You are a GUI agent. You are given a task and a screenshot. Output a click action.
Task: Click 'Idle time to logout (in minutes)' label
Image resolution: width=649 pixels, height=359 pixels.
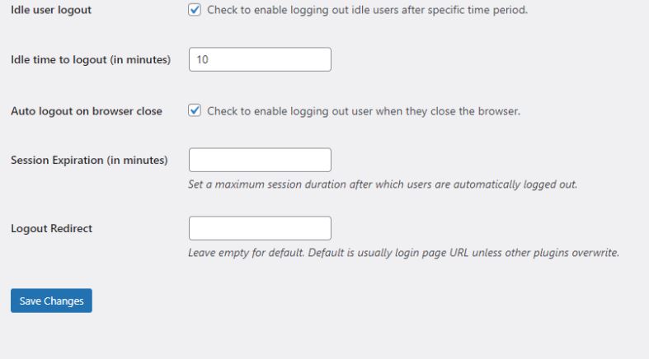coord(91,60)
